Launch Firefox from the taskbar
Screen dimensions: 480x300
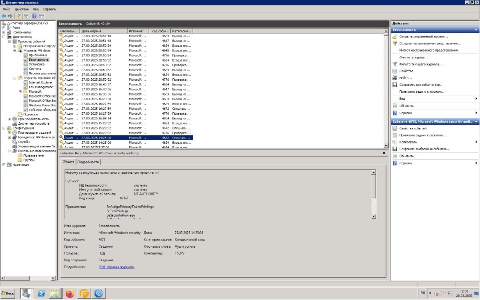(70, 294)
